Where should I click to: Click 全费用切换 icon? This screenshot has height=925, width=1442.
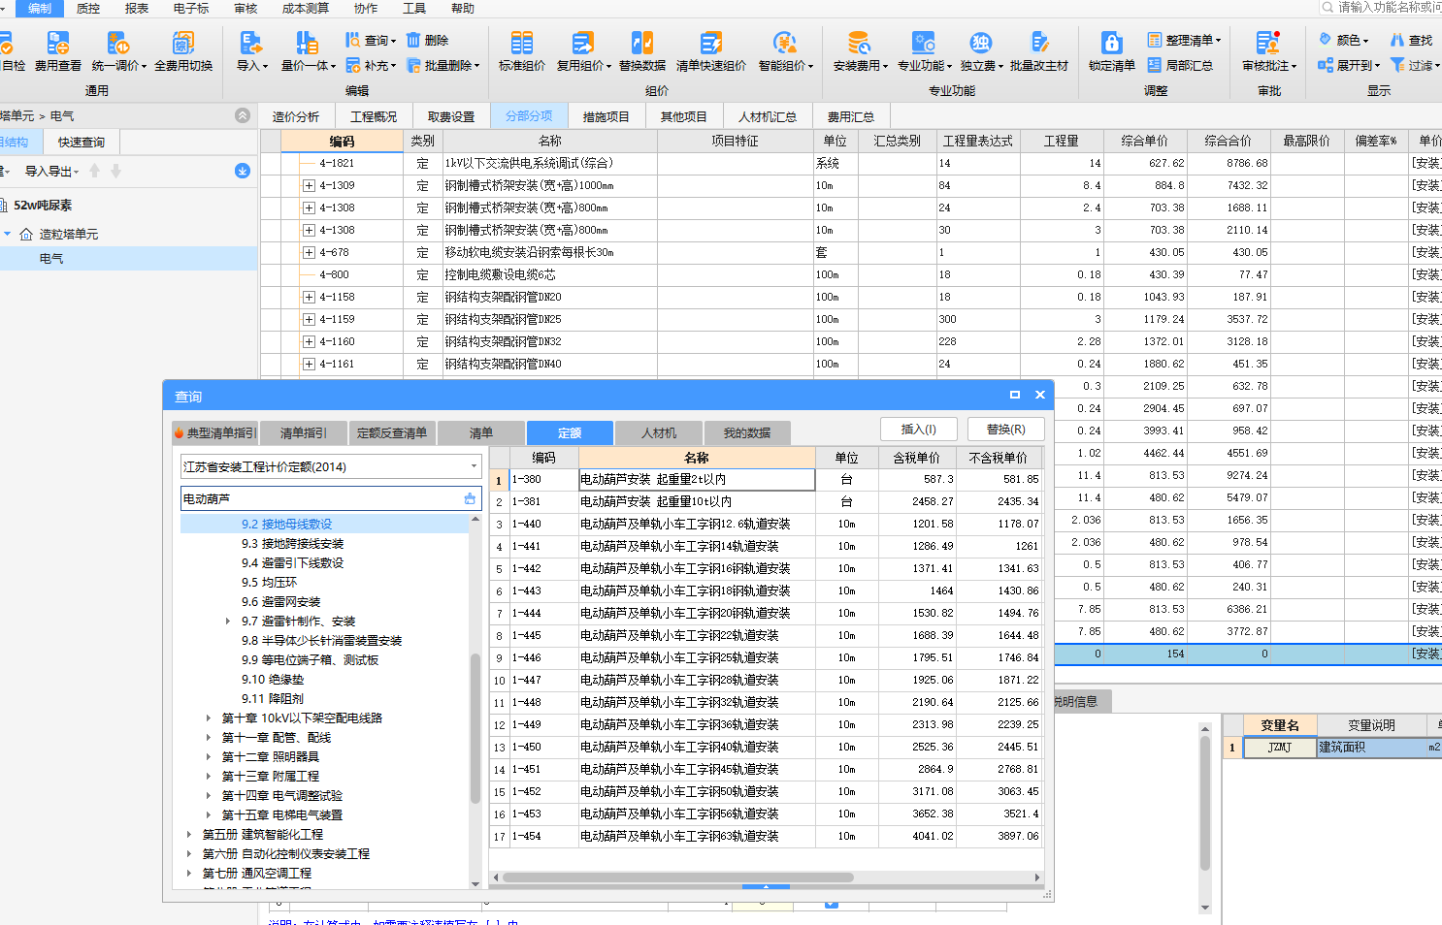pos(183,51)
